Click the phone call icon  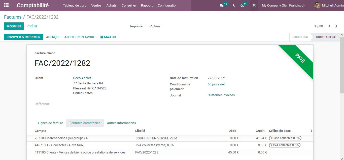234,5
